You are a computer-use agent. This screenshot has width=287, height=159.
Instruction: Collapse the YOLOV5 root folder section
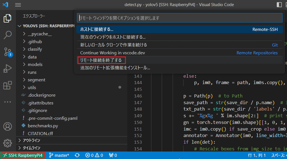click(x=46, y=26)
